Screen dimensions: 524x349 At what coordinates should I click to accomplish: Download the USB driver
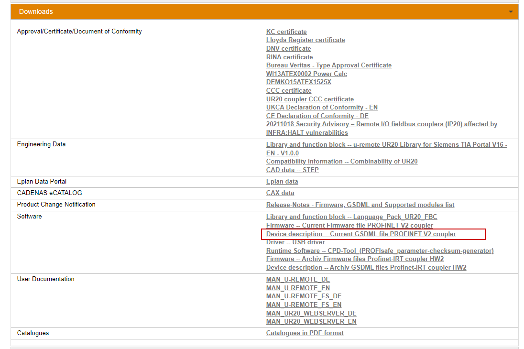[x=295, y=242]
